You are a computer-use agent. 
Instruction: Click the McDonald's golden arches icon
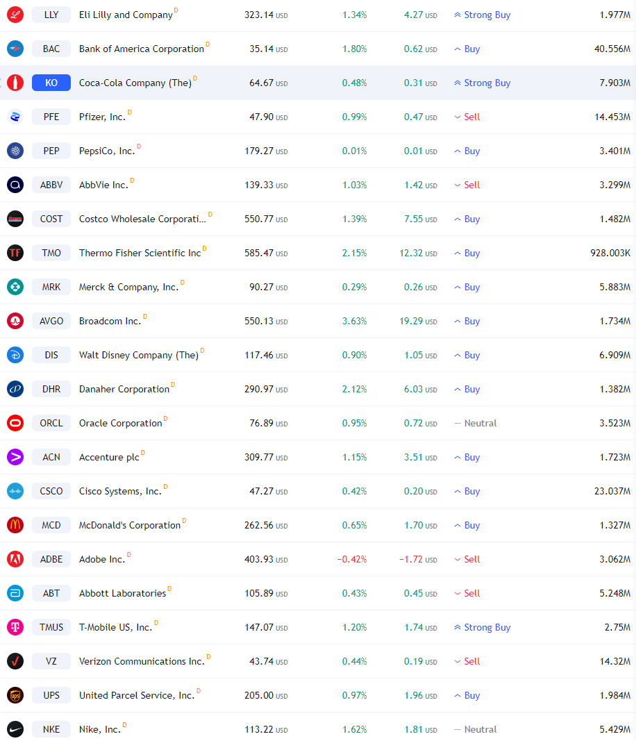point(15,525)
